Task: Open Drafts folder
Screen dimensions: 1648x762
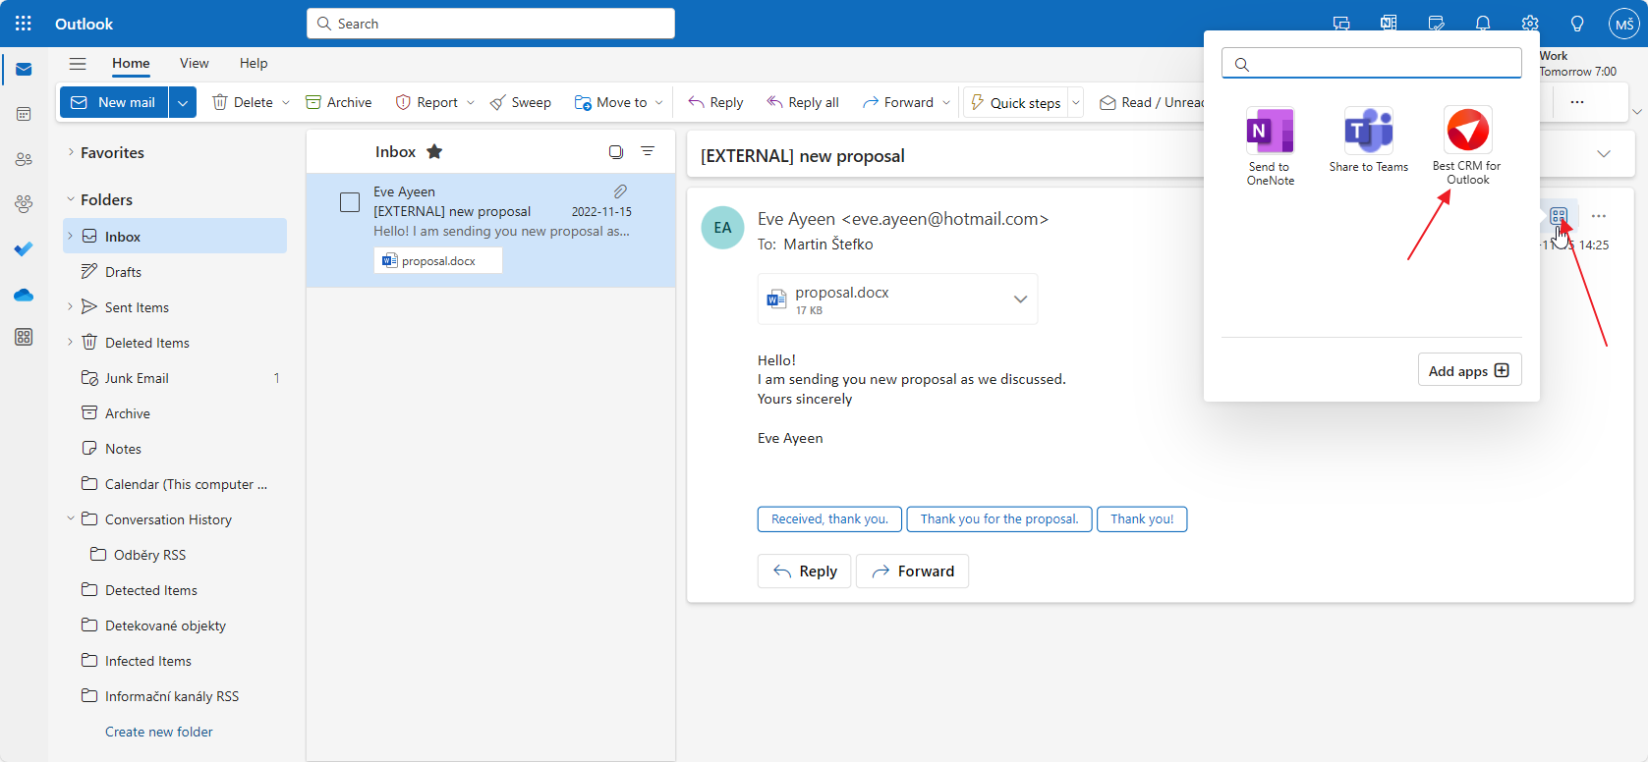Action: pyautogui.click(x=175, y=272)
